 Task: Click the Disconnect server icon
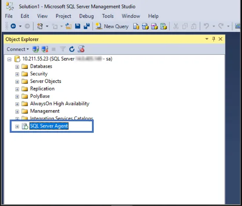pyautogui.click(x=45, y=49)
